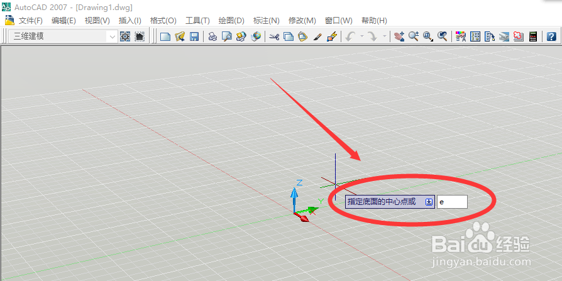Open Help with question mark icon
This screenshot has width=562, height=281.
coord(551,36)
